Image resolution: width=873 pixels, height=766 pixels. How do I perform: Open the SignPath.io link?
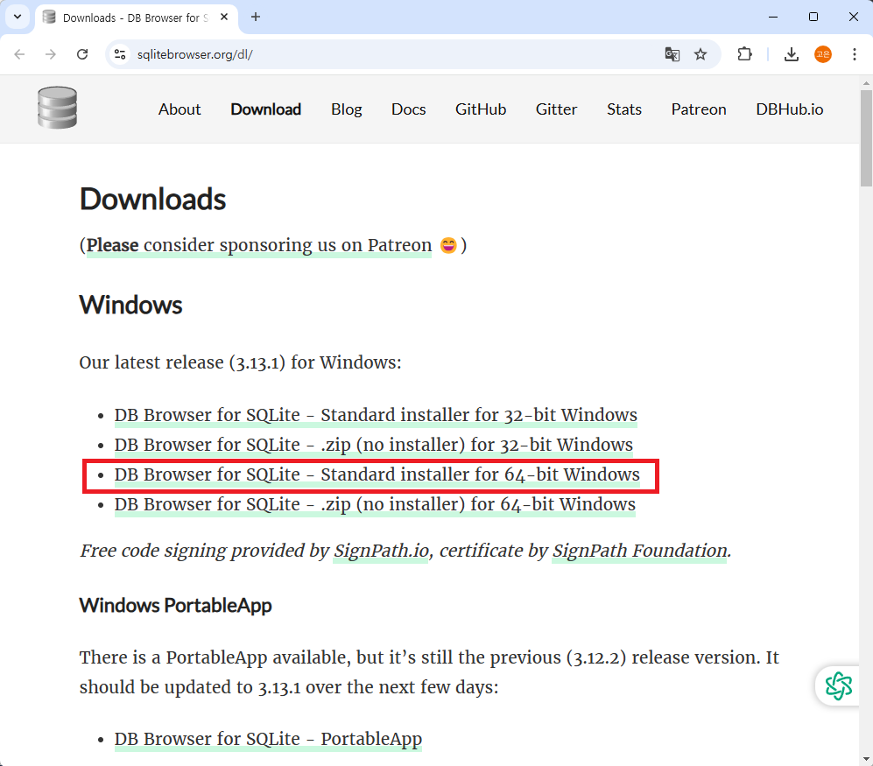click(382, 551)
